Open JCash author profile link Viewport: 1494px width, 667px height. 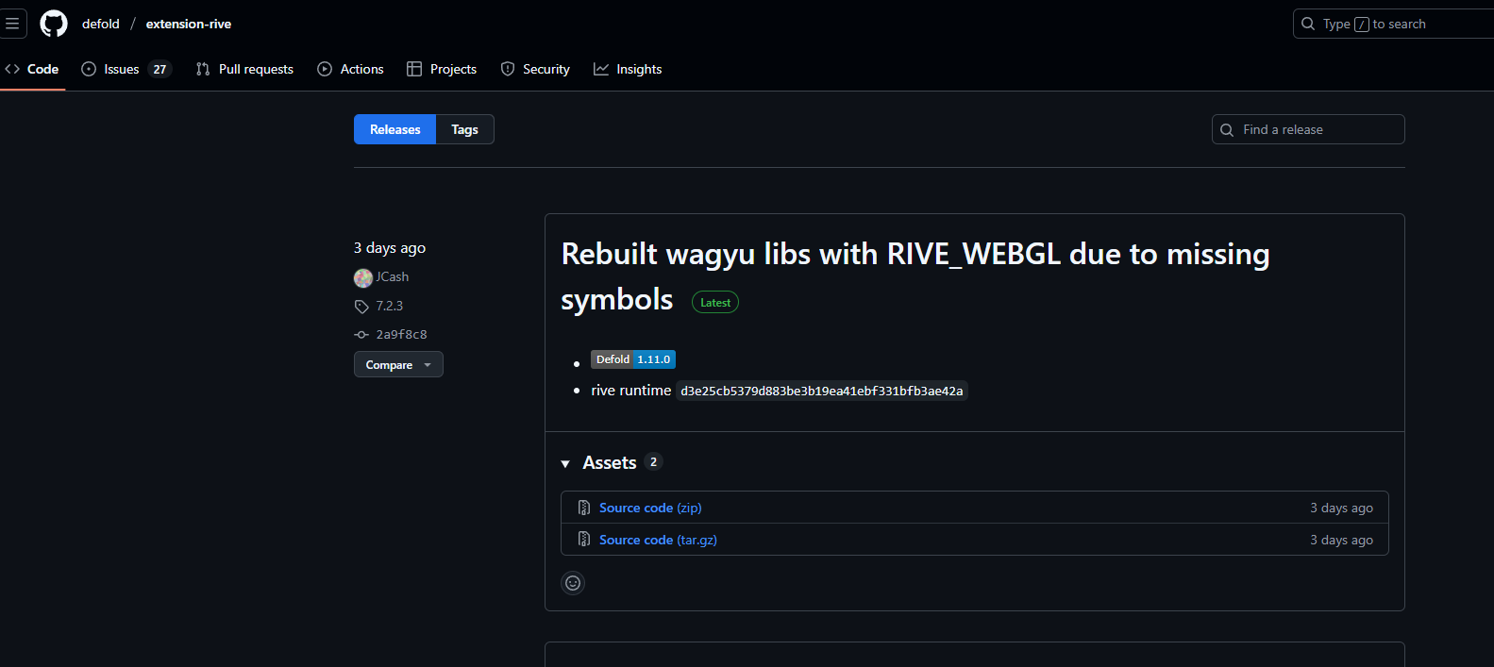click(393, 276)
